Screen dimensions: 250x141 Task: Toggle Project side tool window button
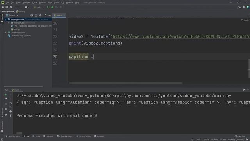coord(2,18)
